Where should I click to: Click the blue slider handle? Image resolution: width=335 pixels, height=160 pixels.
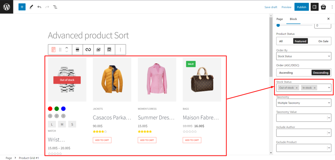[278, 25]
